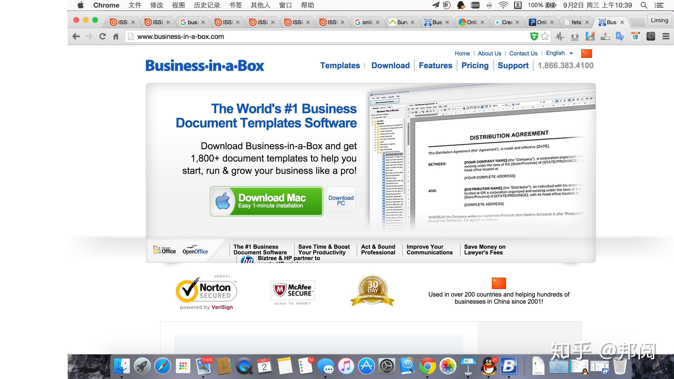The width and height of the screenshot is (674, 379).
Task: Open the Chrome application menu
Action: pos(106,5)
